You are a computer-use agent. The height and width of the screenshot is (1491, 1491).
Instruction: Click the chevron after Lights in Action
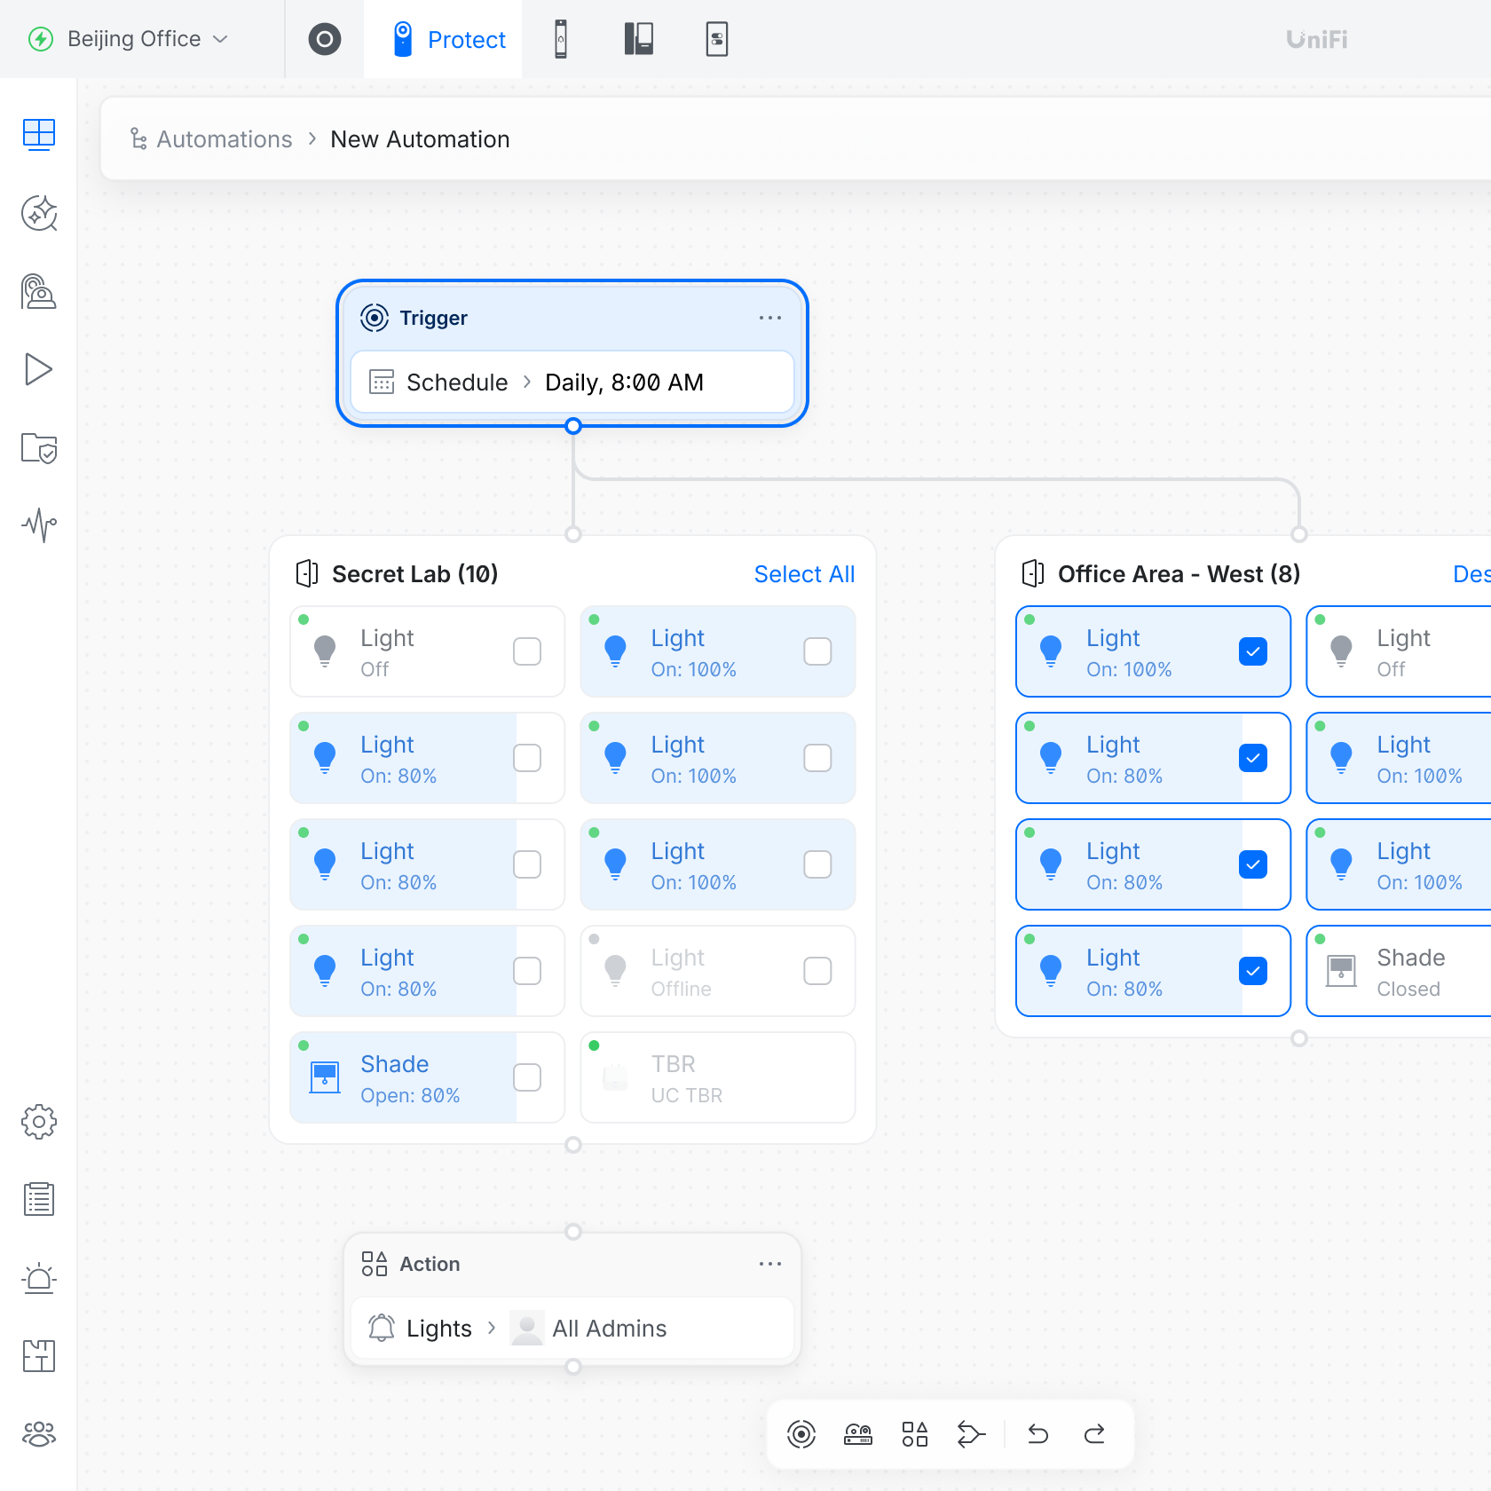(x=492, y=1328)
